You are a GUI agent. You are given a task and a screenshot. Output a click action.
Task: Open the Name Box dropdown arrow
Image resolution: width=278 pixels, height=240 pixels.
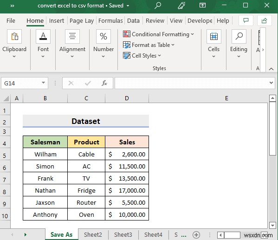(x=43, y=83)
